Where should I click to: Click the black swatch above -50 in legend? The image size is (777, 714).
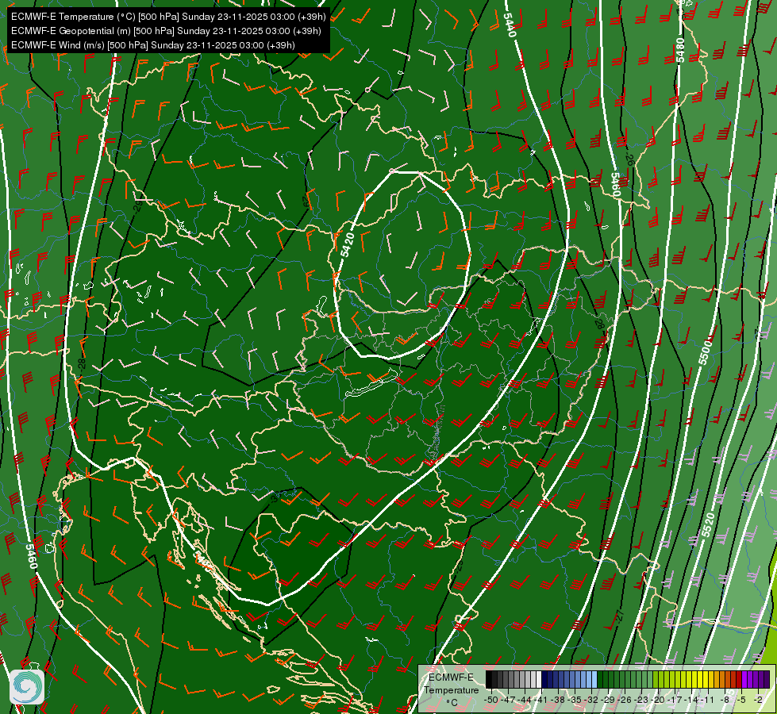489,679
